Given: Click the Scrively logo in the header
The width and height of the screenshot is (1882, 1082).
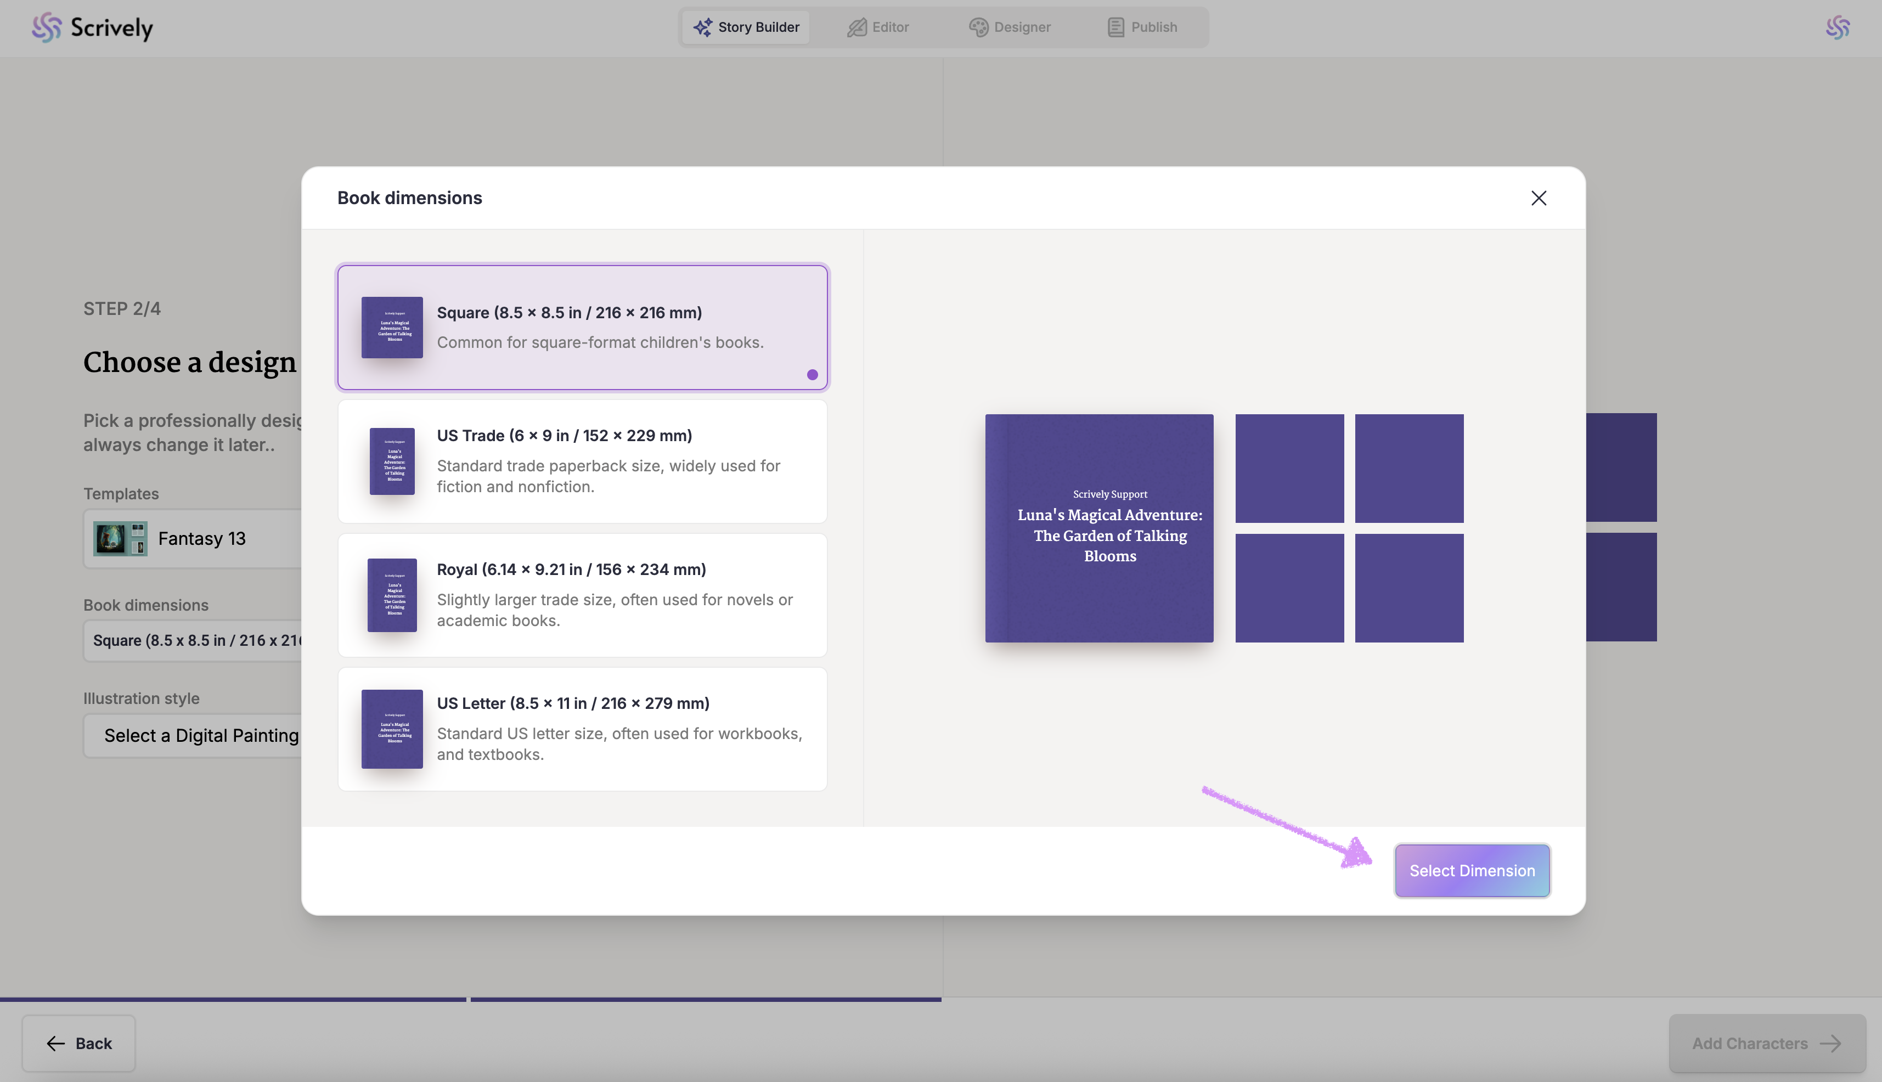Looking at the screenshot, I should pos(92,27).
